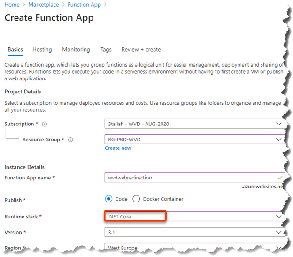
Task: Click the Runtime stack label
Action: [21, 217]
